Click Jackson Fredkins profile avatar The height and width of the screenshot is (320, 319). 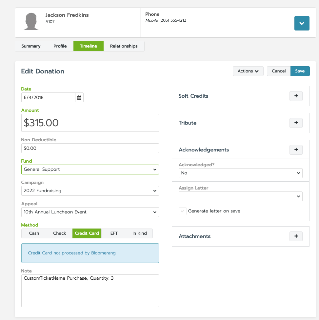point(31,22)
